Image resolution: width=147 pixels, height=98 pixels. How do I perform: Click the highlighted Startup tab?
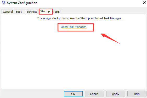[x=45, y=11]
